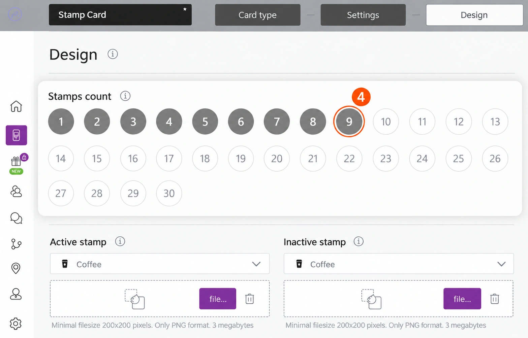Select the purple card/phone sidebar icon

[x=16, y=135]
